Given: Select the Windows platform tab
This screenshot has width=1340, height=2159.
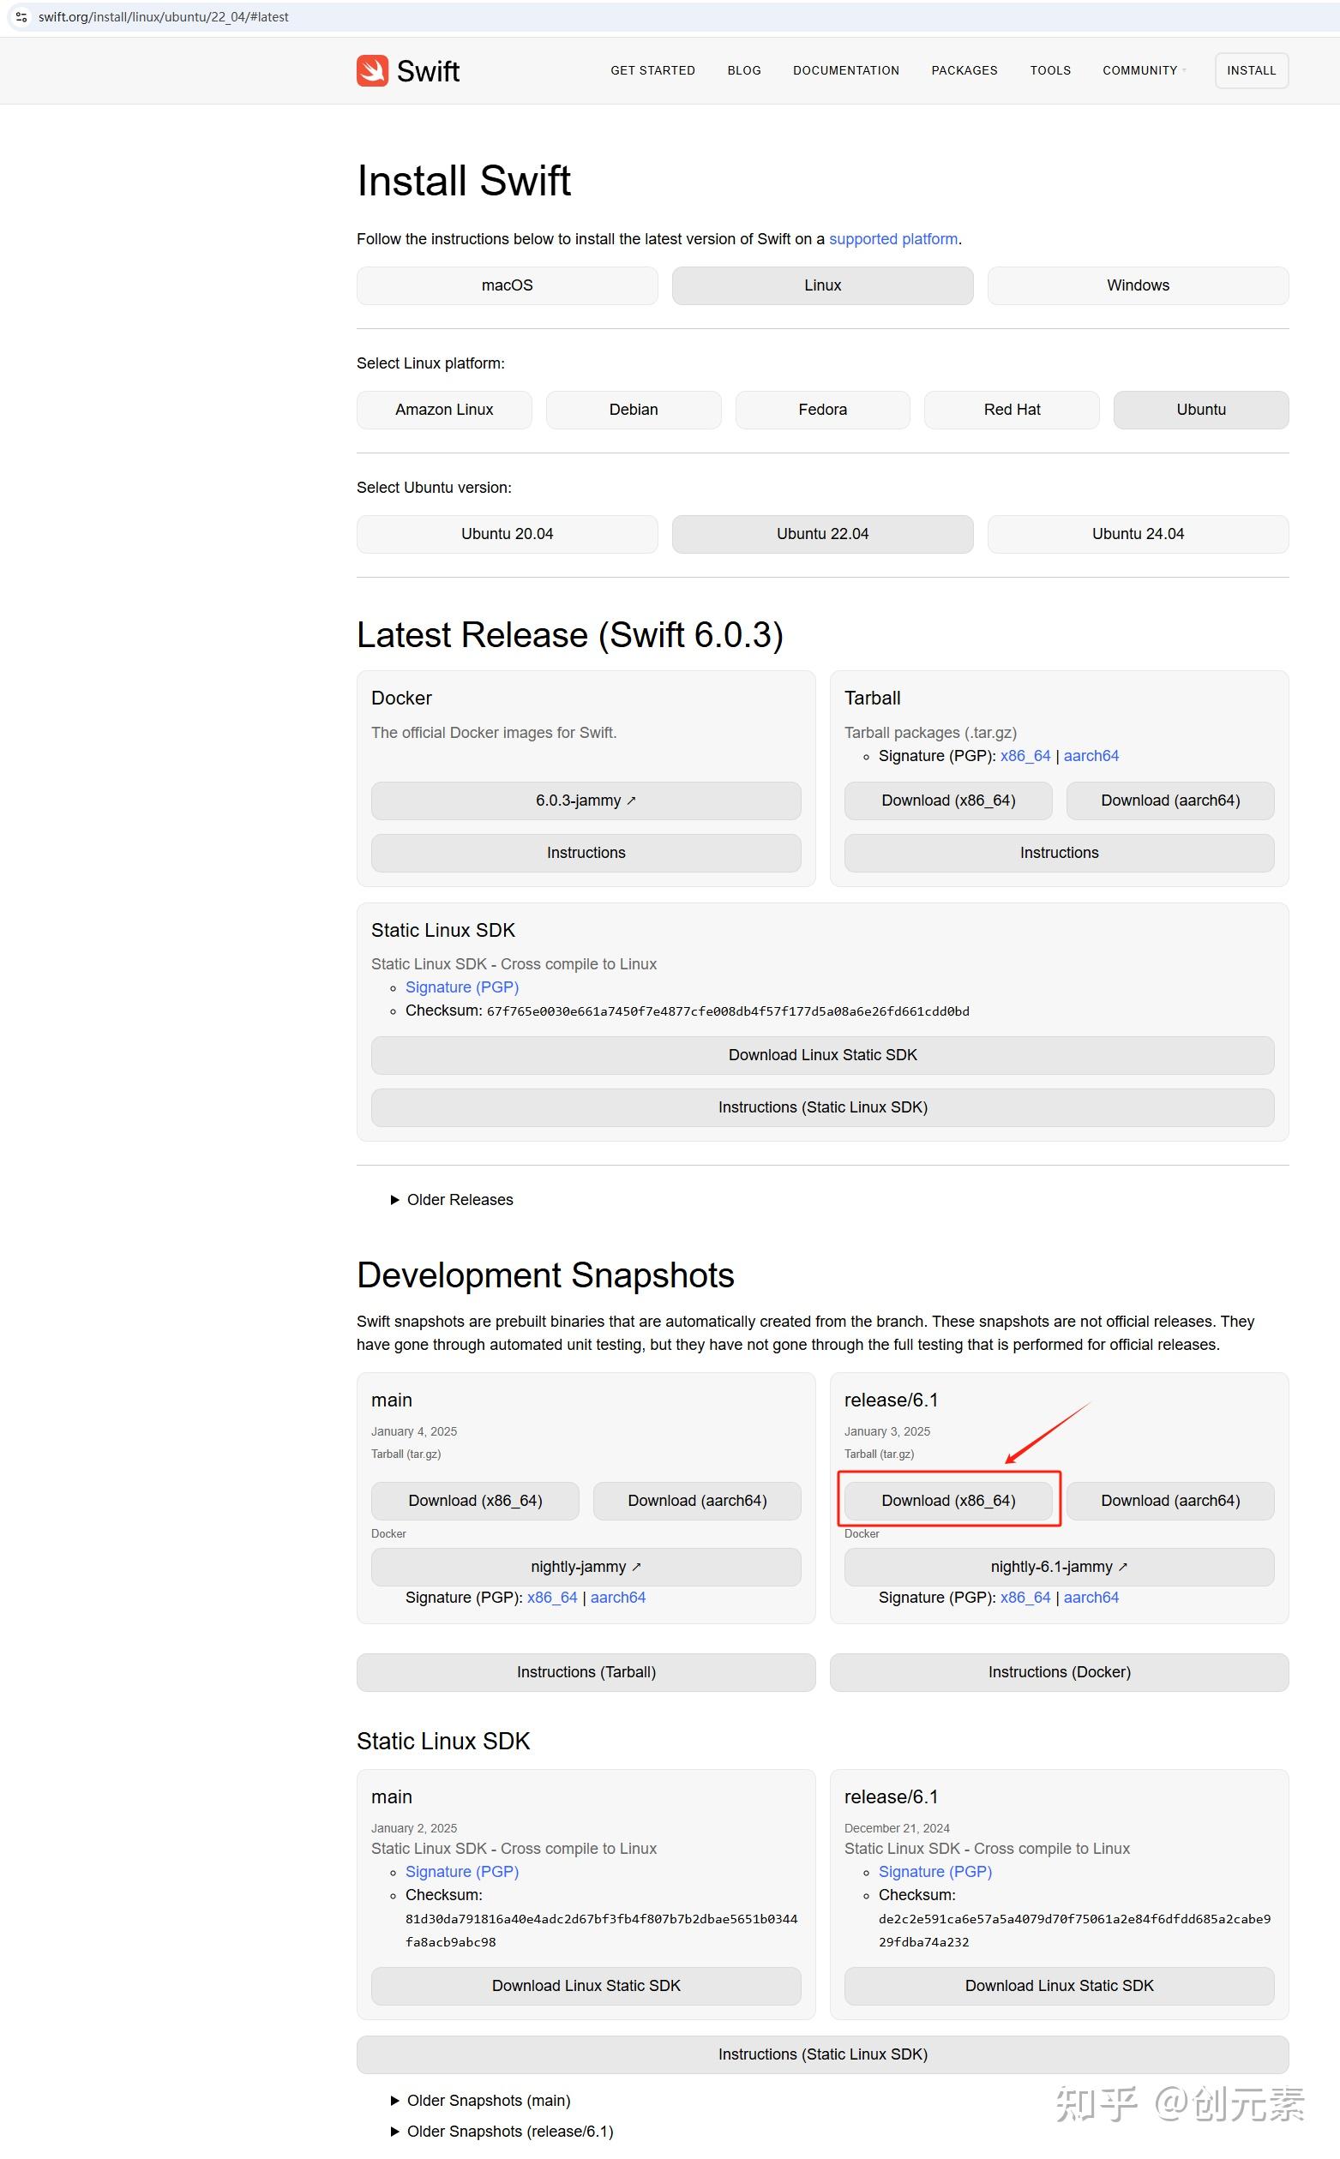Looking at the screenshot, I should [x=1138, y=285].
